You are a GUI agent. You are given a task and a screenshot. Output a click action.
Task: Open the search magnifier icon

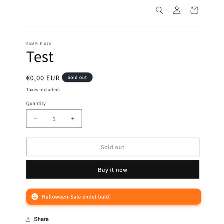tap(159, 10)
